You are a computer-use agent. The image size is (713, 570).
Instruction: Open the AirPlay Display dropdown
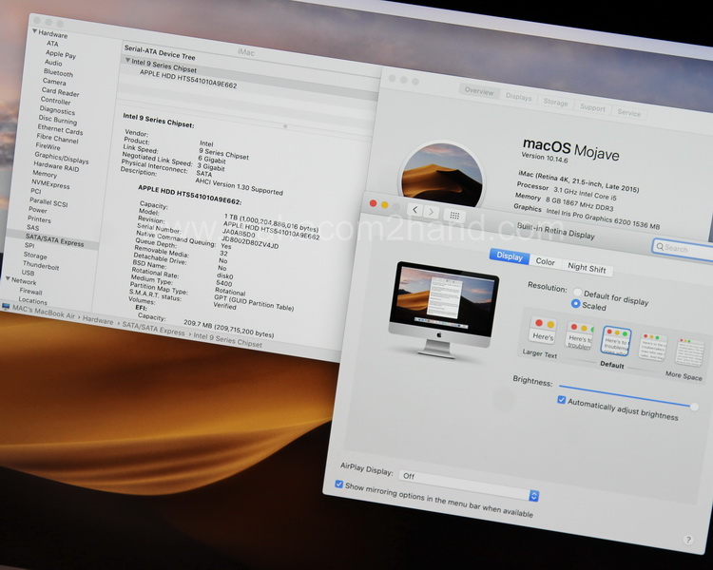(469, 485)
